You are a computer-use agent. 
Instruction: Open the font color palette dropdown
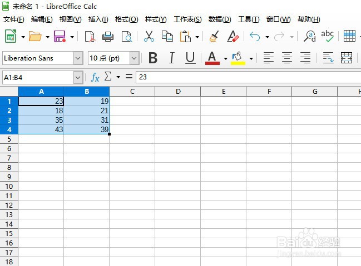click(x=226, y=59)
